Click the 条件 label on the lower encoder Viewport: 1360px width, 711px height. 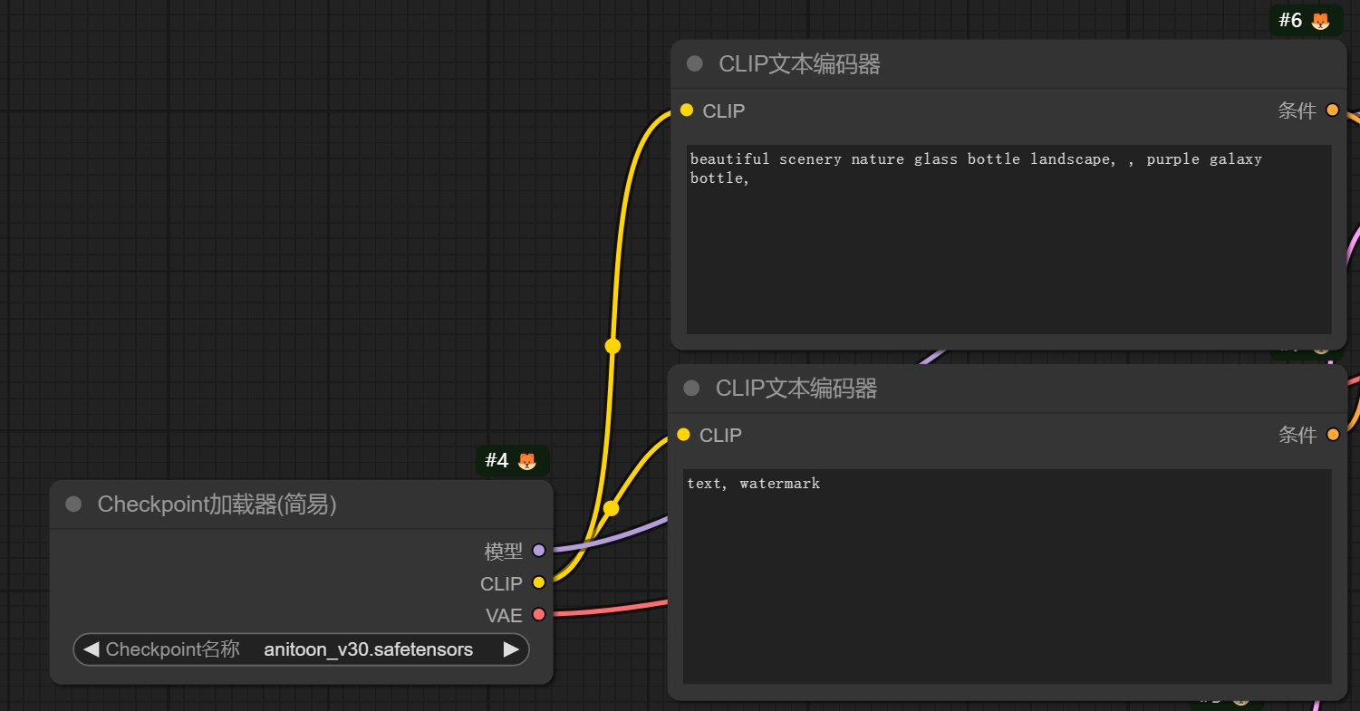[1297, 435]
